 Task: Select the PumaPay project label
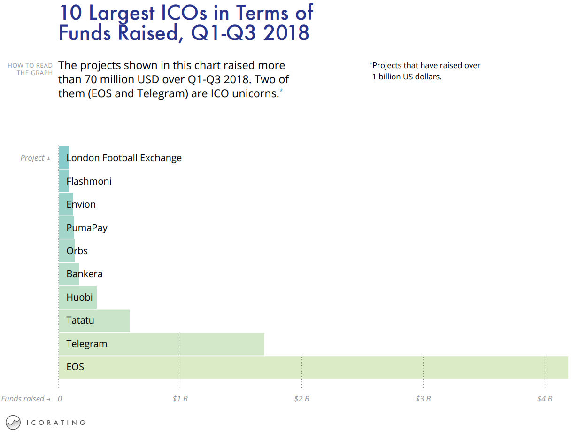coord(87,228)
